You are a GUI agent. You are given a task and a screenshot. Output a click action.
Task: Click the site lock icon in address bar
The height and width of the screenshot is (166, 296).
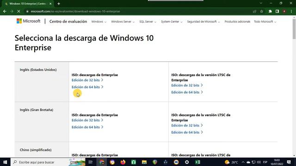click(x=27, y=12)
